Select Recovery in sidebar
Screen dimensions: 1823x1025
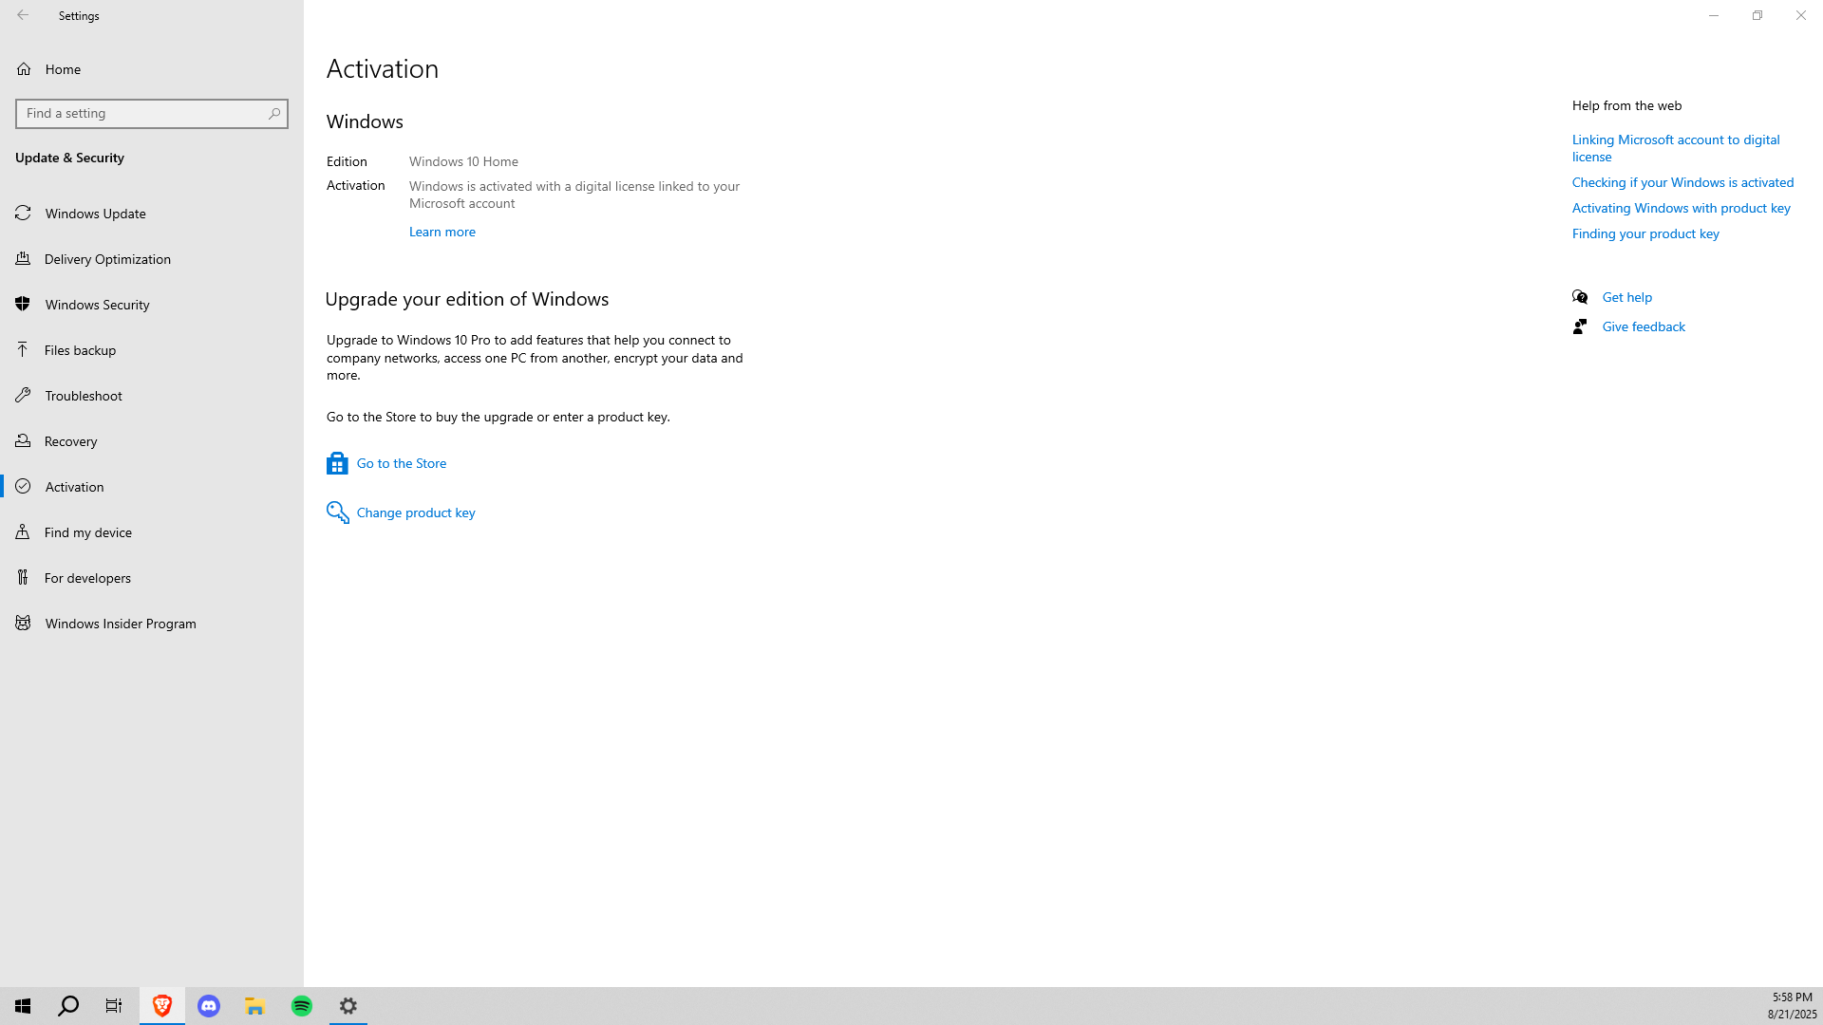(152, 441)
